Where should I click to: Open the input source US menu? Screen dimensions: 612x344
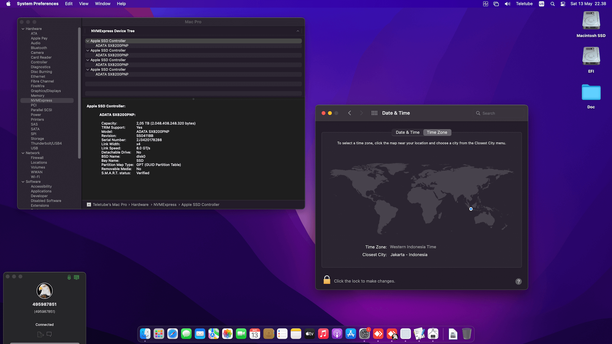[x=542, y=4]
